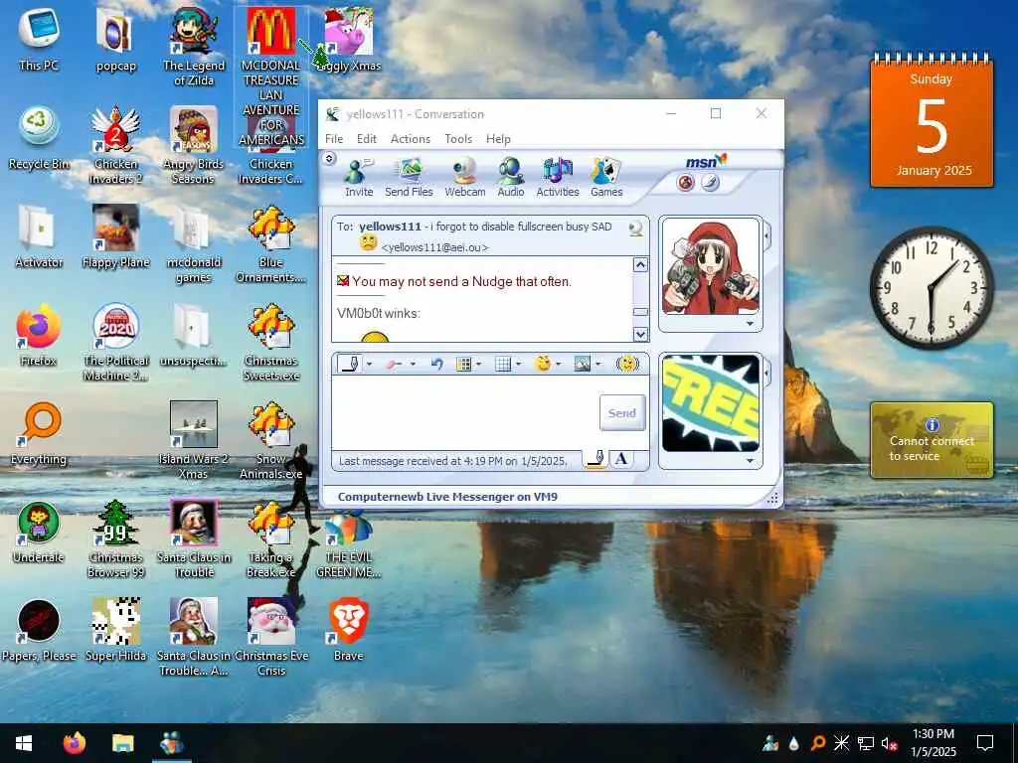Select the Recycle Bin icon
This screenshot has height=763, width=1018.
[x=39, y=139]
